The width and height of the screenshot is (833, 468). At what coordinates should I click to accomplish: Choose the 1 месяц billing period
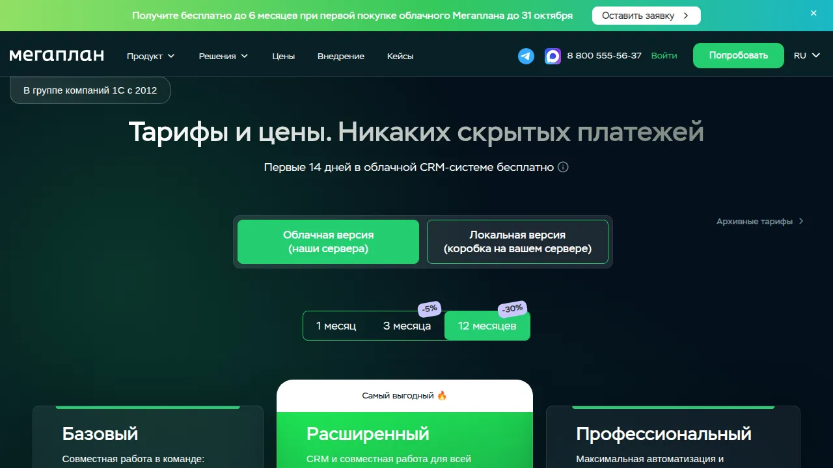(x=336, y=326)
